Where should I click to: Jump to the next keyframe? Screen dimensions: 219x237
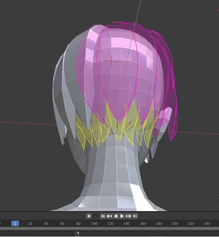128,216
